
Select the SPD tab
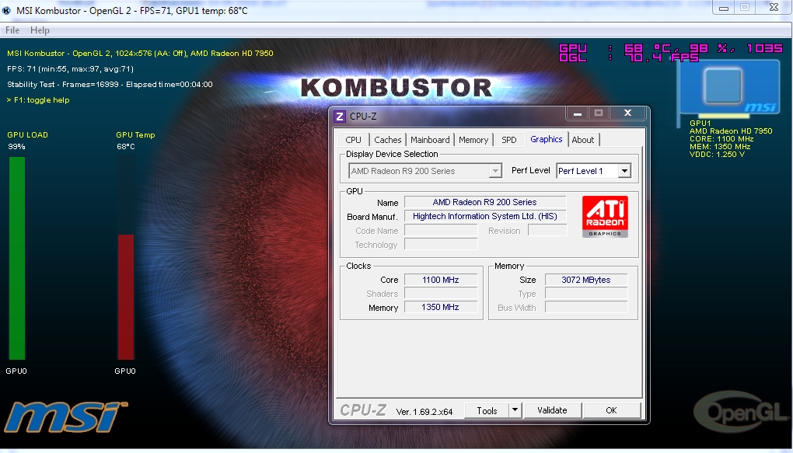(508, 140)
